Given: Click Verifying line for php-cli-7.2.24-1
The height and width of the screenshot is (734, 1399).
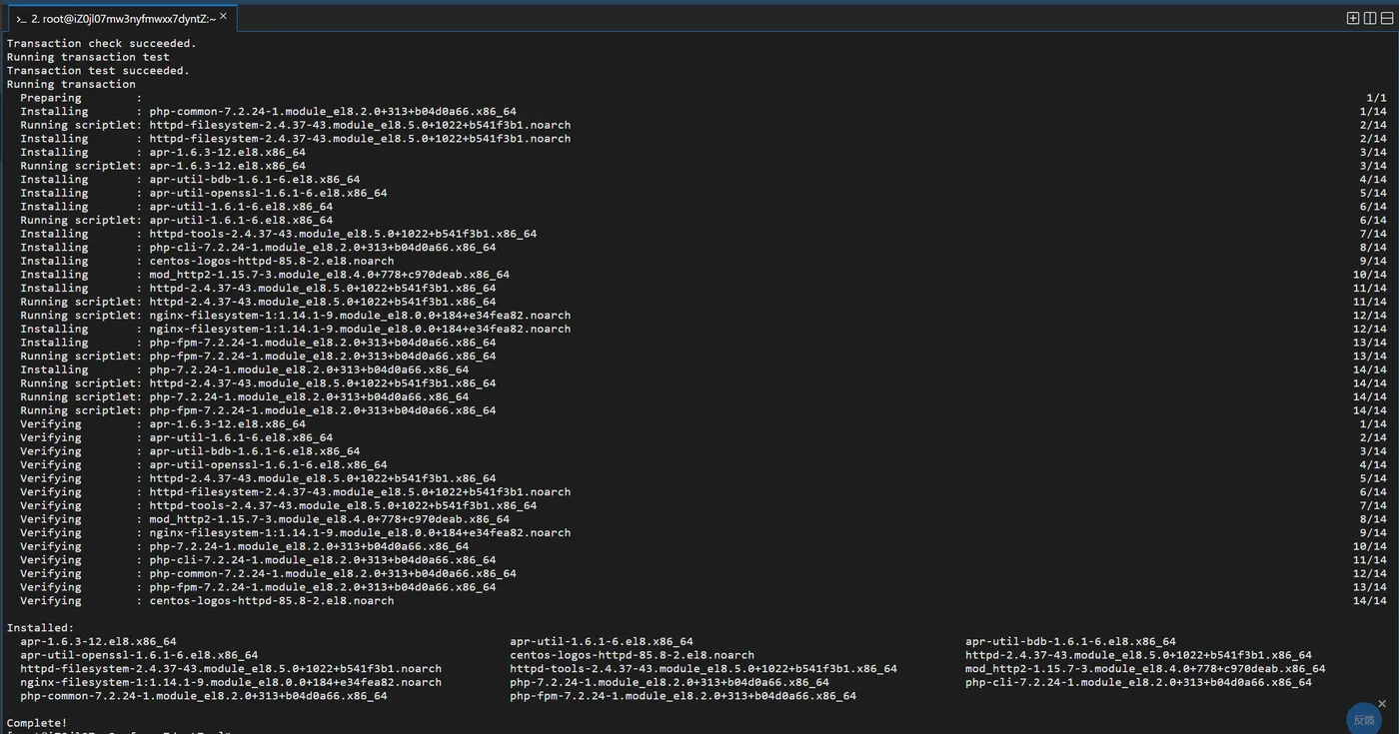Looking at the screenshot, I should tap(258, 560).
